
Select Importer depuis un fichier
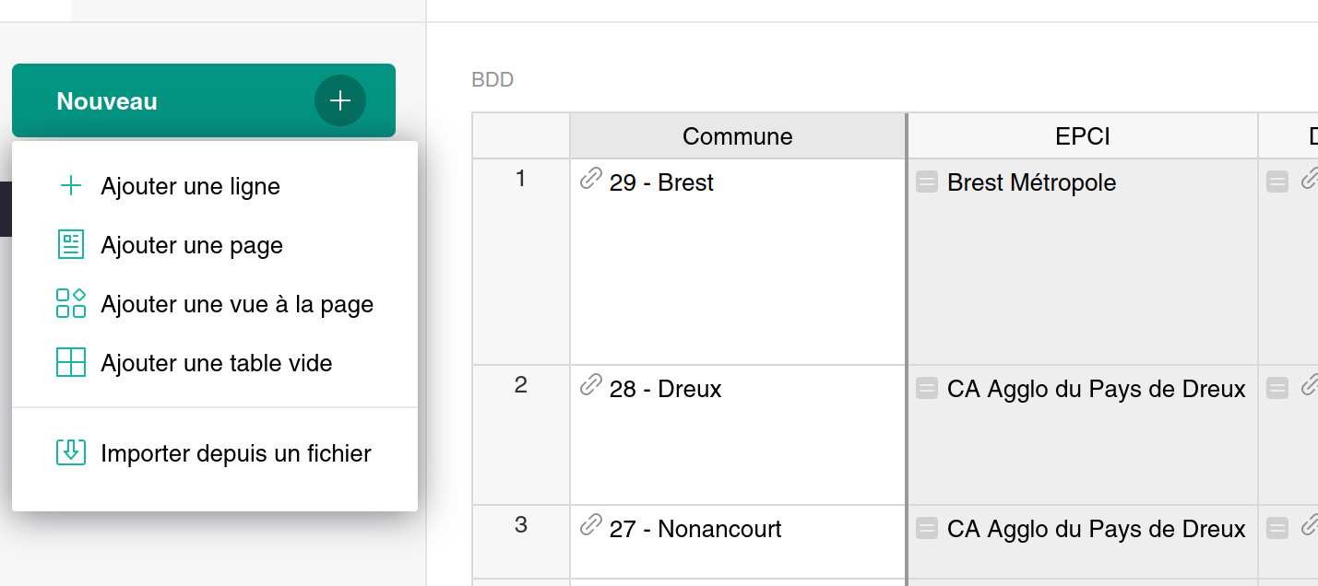point(236,453)
